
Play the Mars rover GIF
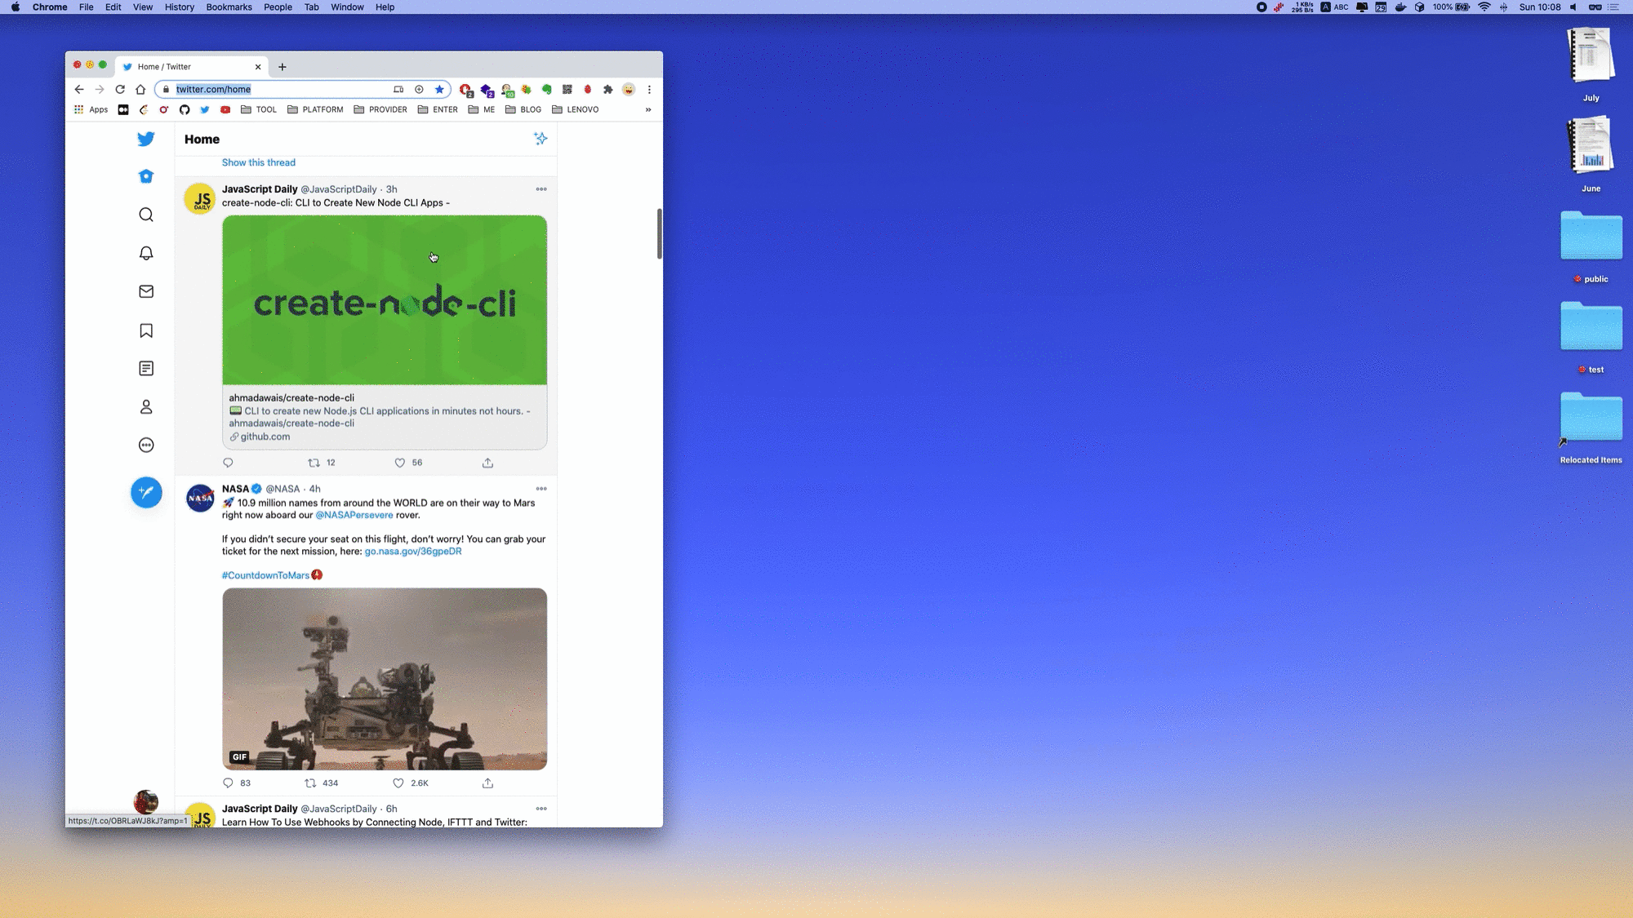pyautogui.click(x=385, y=679)
